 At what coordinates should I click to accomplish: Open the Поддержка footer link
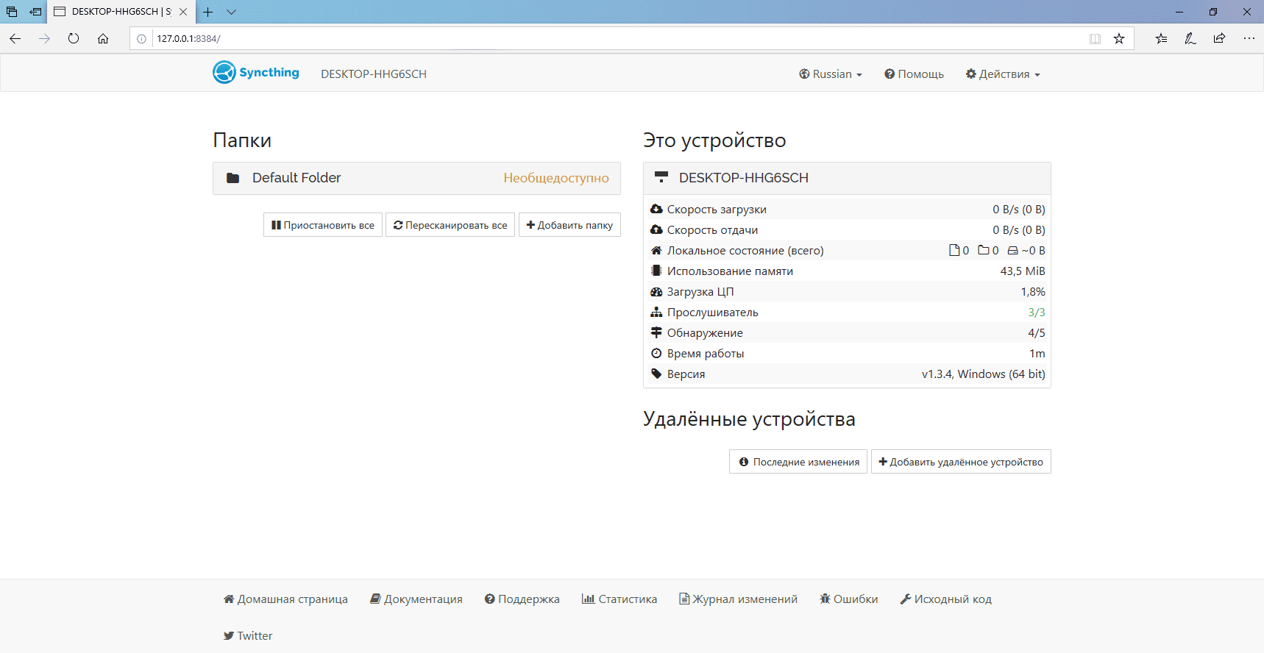[522, 599]
